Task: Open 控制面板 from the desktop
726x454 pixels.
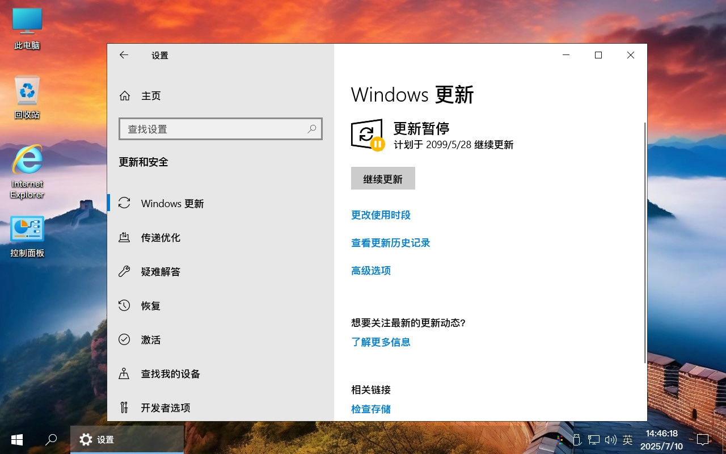Action: pos(27,234)
